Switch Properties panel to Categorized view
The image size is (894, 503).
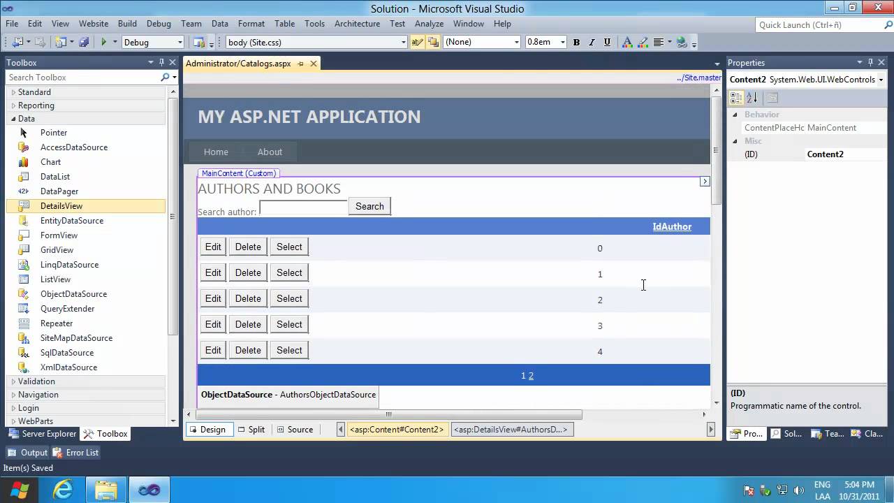point(737,98)
